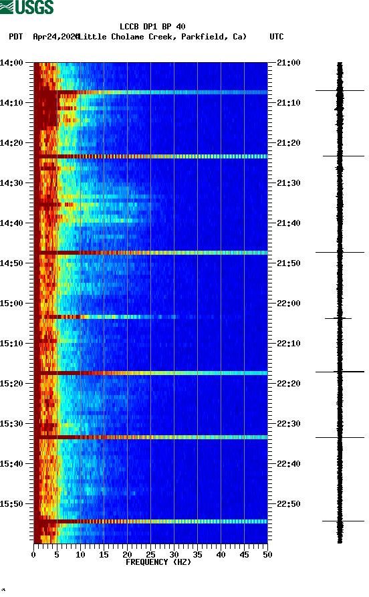
Task: Click the waveform trace spike beside 21:07 UTC
Action: (340, 91)
